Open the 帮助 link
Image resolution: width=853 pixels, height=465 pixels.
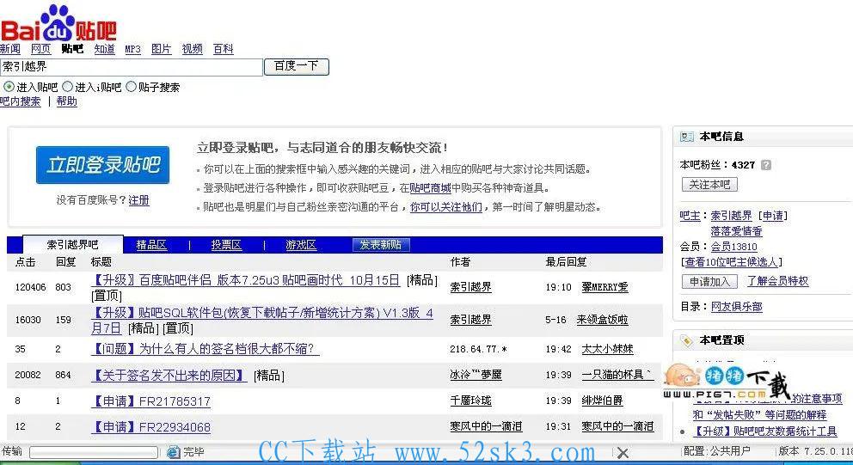click(x=67, y=101)
